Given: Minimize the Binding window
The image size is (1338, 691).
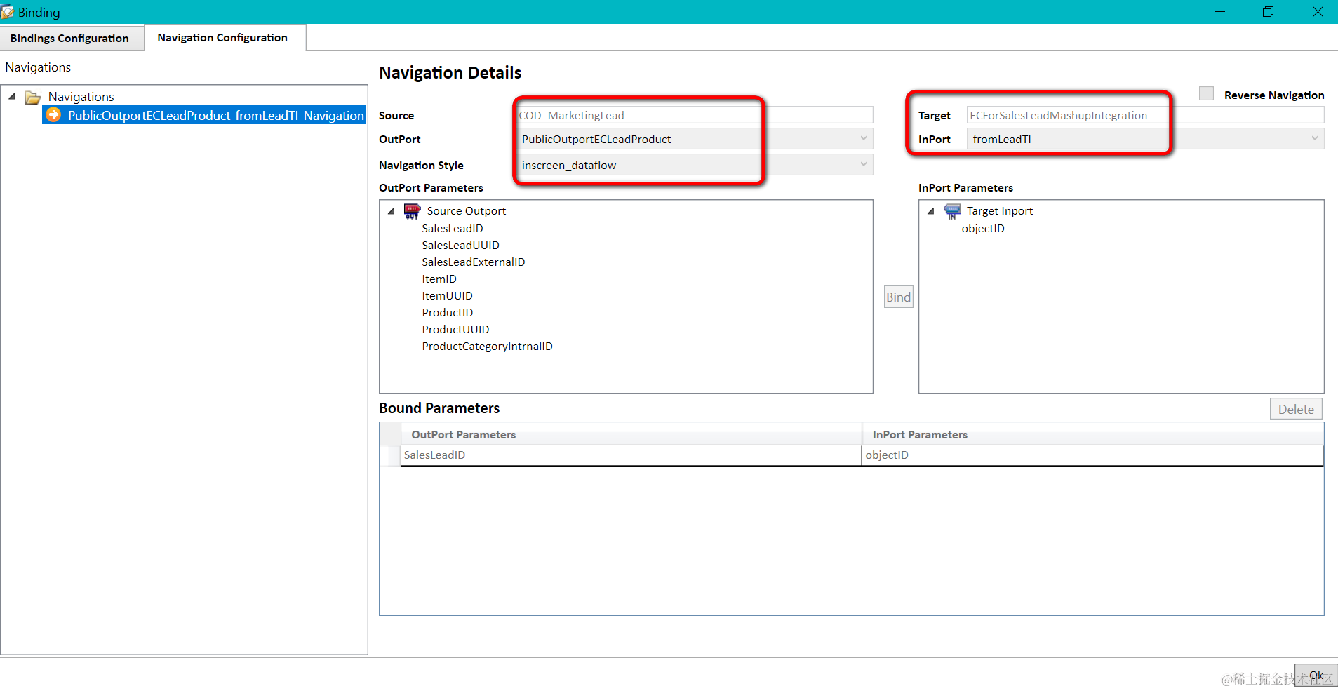Looking at the screenshot, I should (1219, 12).
